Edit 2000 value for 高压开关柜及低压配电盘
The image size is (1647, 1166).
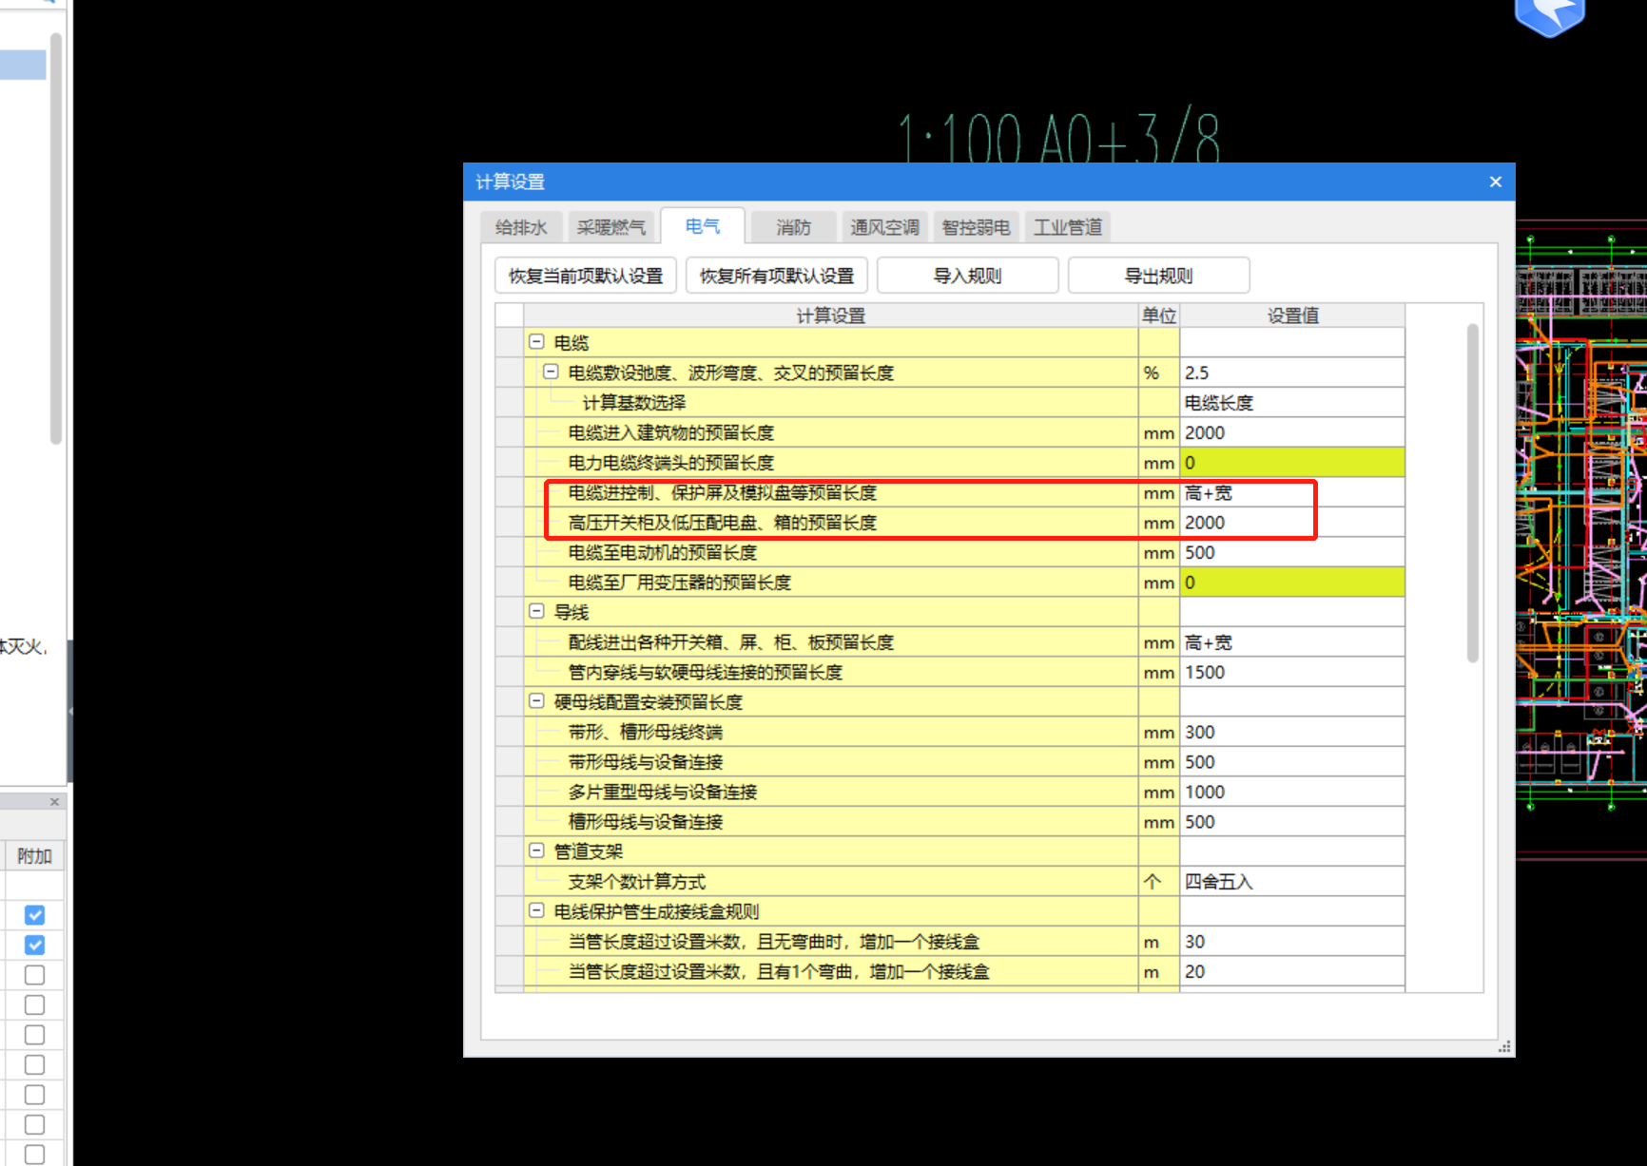click(1292, 523)
